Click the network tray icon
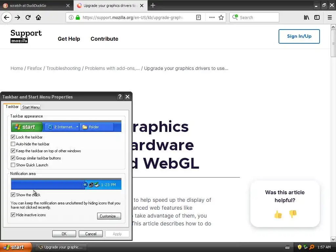The height and width of the screenshot is (252, 336). coord(305,247)
